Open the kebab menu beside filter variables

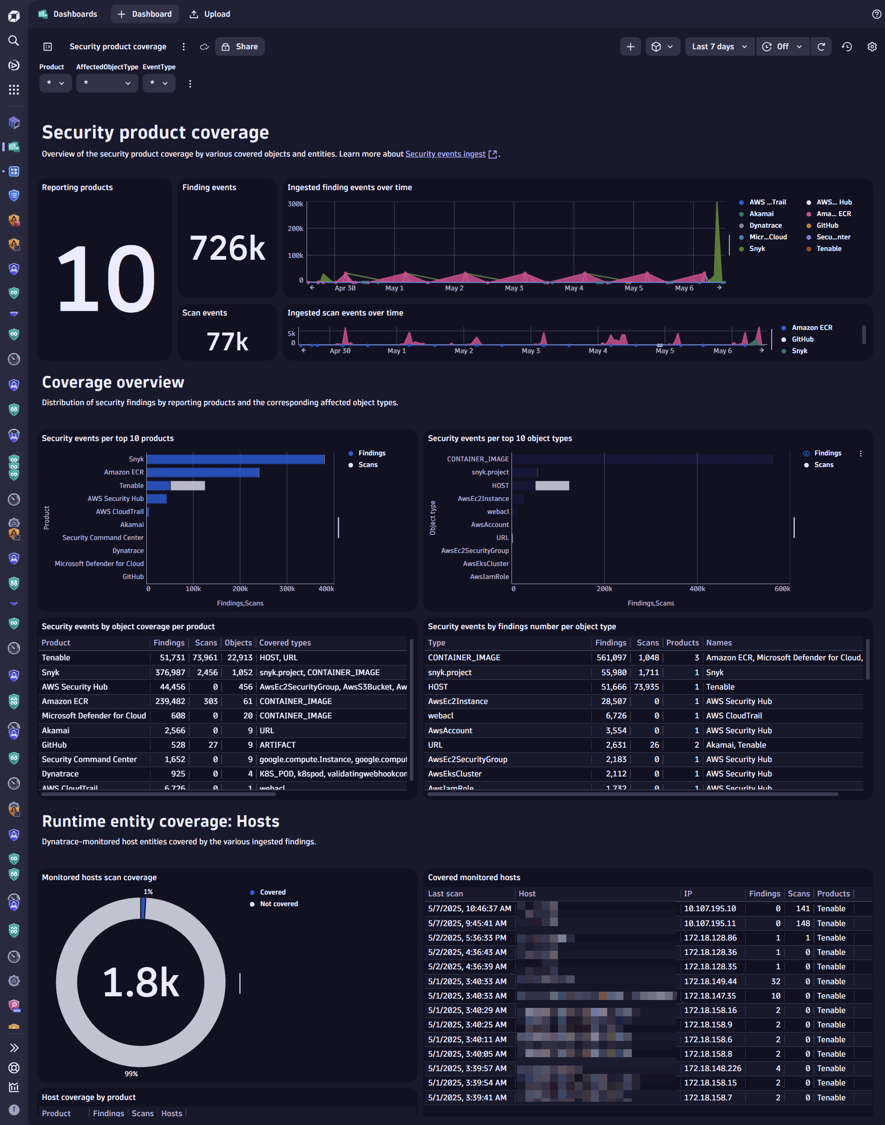point(190,84)
